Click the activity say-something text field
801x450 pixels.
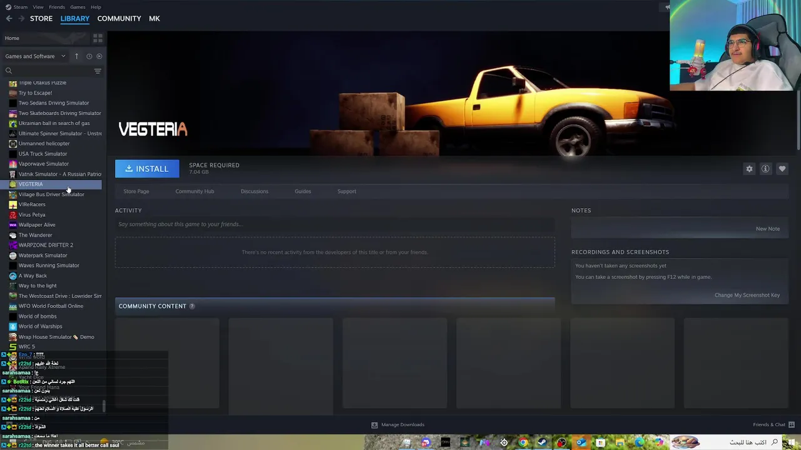pos(335,224)
